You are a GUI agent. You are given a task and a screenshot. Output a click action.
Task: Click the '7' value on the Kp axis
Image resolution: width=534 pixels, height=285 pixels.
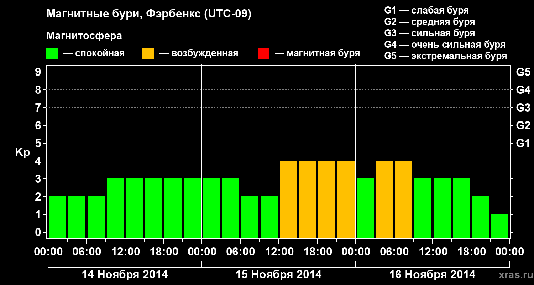tap(39, 108)
